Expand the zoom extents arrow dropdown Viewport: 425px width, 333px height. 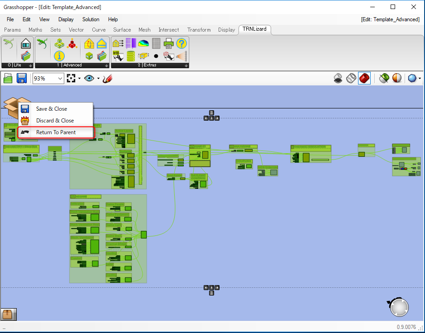pyautogui.click(x=79, y=79)
